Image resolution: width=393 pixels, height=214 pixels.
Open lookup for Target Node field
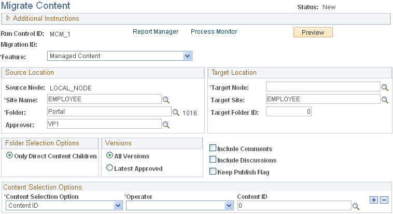[x=385, y=87]
